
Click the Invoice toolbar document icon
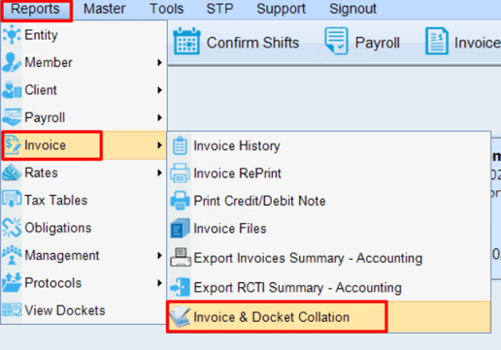click(x=437, y=41)
